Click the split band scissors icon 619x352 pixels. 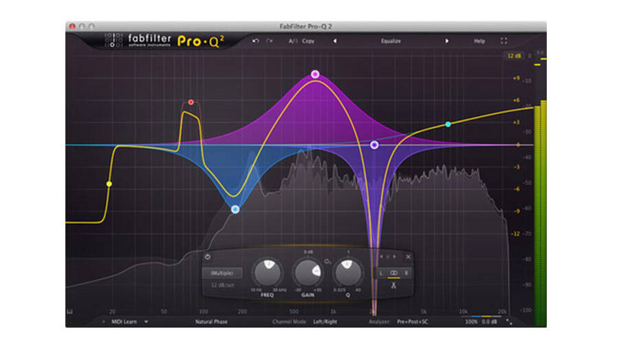point(393,285)
